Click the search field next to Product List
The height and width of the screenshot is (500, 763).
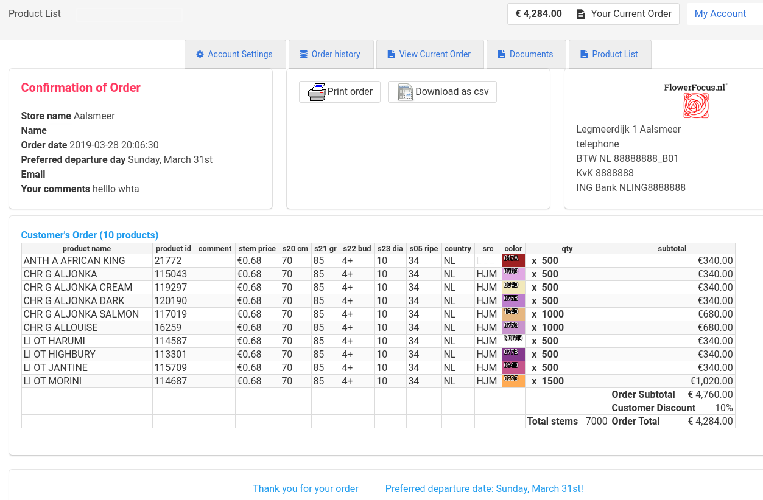coord(129,15)
